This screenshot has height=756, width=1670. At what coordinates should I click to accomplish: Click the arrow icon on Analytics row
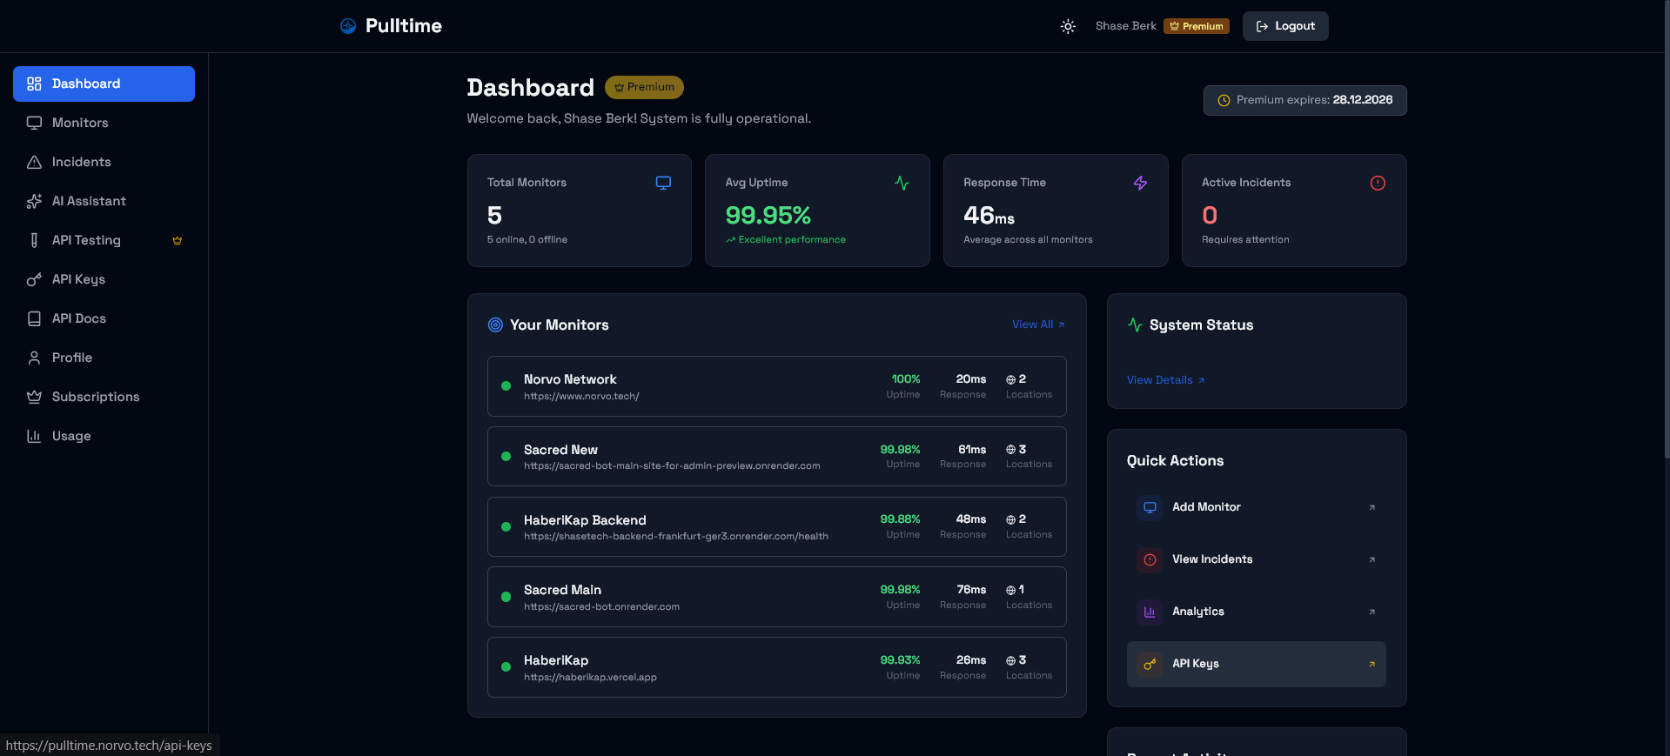pos(1372,612)
